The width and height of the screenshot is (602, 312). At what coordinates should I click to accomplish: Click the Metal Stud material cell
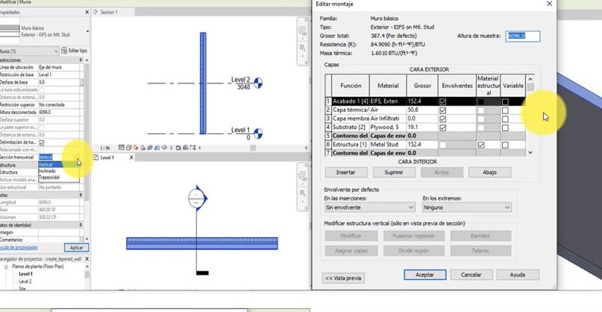point(387,145)
